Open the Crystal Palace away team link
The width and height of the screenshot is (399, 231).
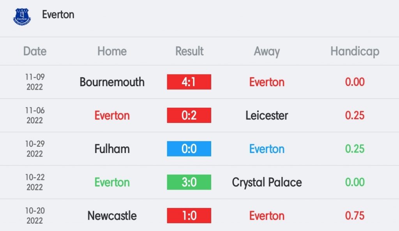[267, 183]
